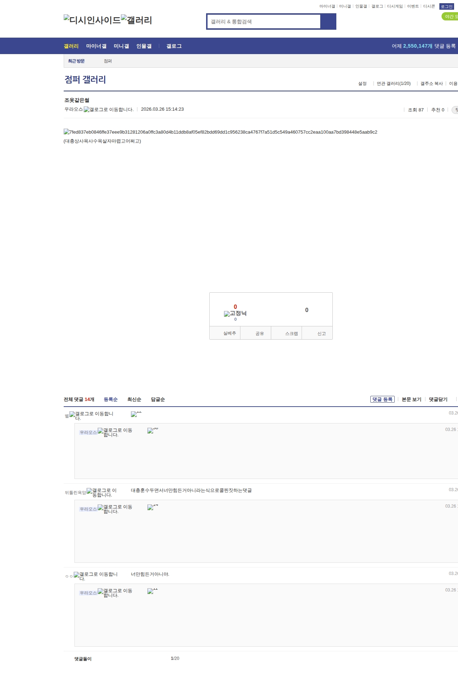
Task: Open 갤로그 in the top utility links
Action: pyautogui.click(x=377, y=6)
